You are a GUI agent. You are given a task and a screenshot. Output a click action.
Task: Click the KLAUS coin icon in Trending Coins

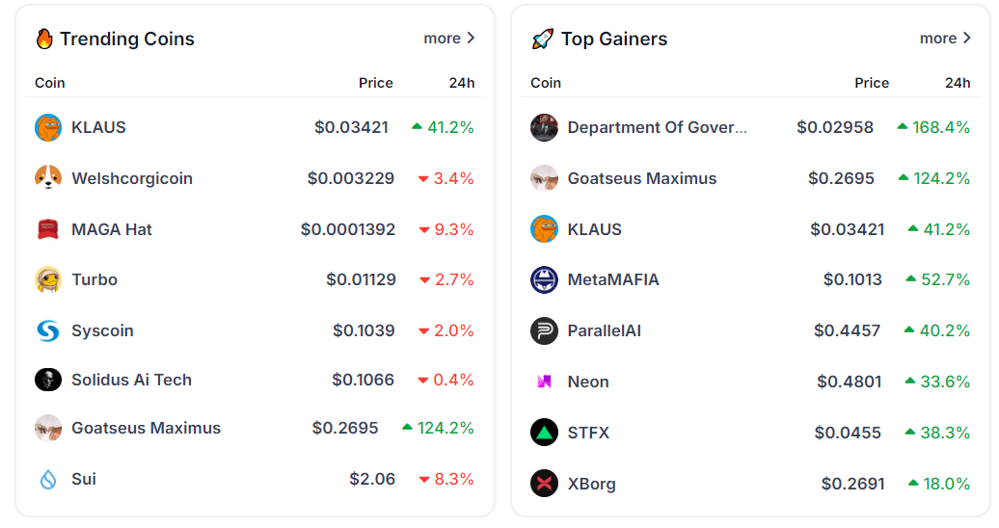point(48,127)
